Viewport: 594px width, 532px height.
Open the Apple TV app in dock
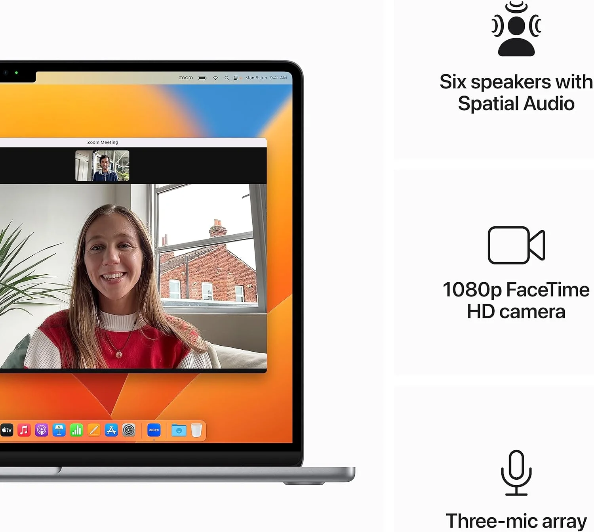(7, 430)
